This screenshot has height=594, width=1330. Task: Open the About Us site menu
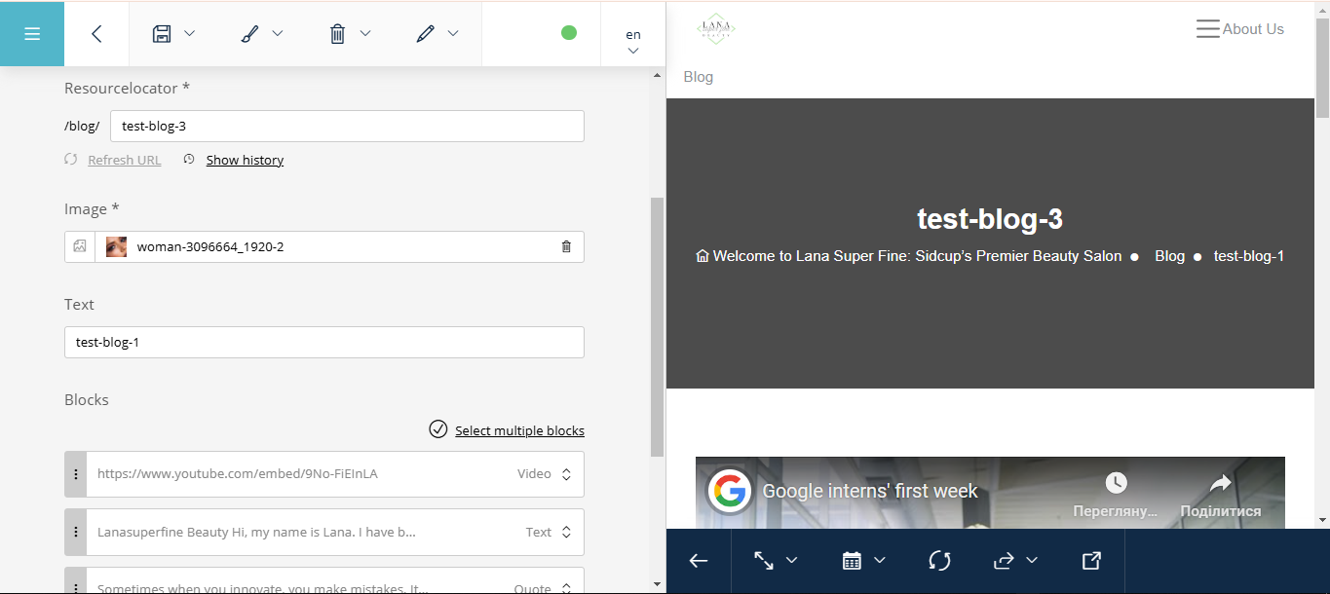1239,29
